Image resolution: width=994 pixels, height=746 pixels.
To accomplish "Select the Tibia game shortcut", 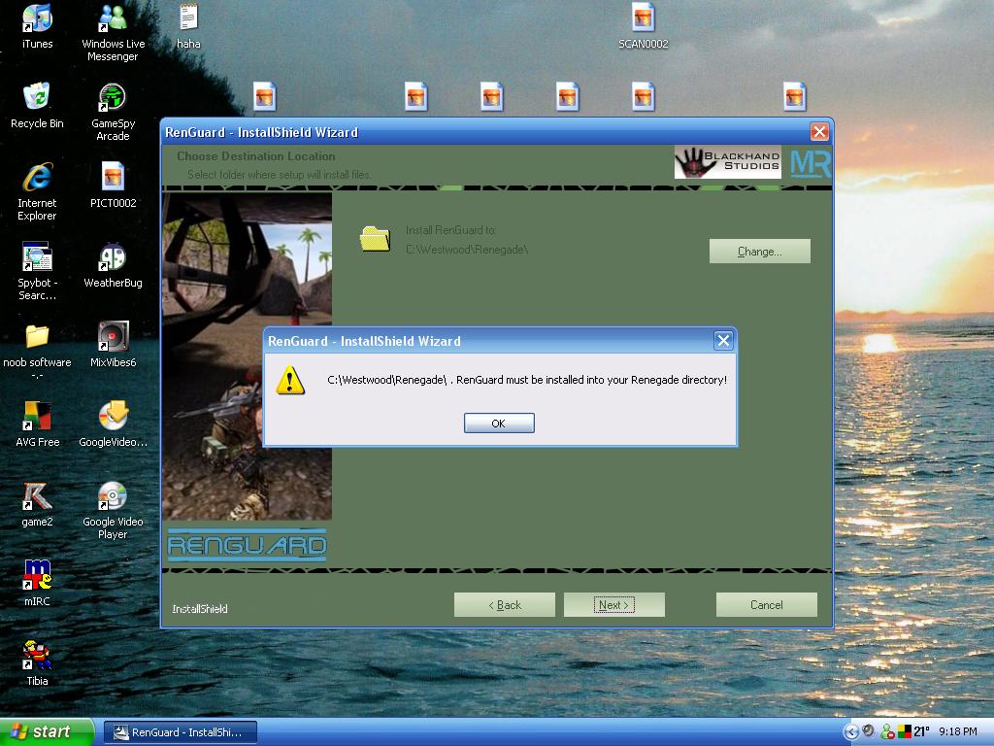I will 37,656.
